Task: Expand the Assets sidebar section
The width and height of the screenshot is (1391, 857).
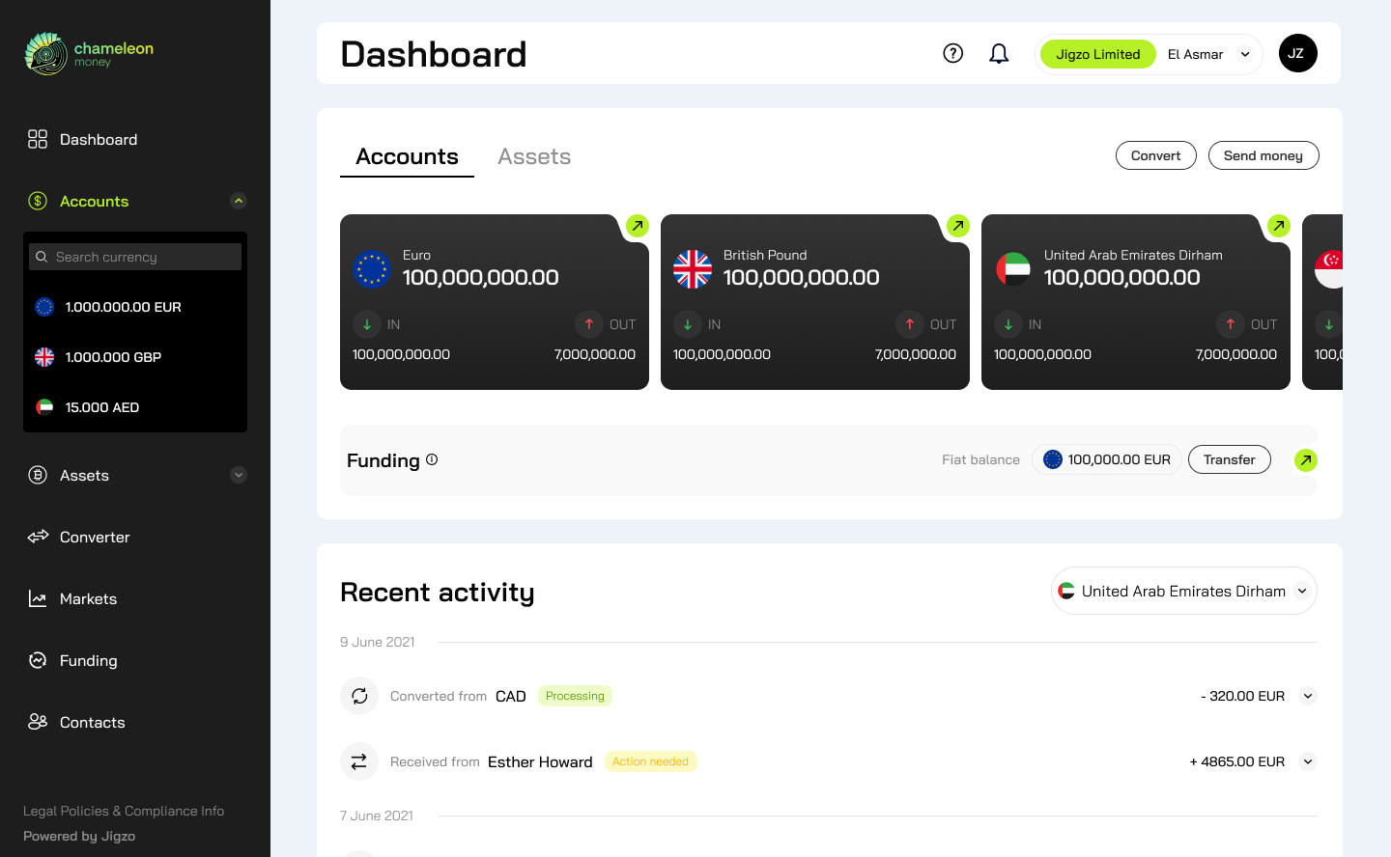Action: tap(238, 475)
